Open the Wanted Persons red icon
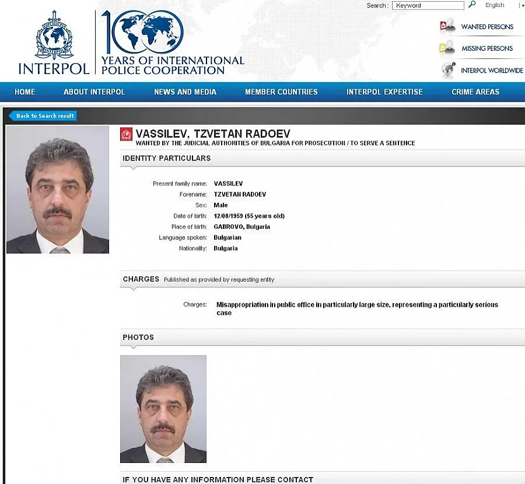This screenshot has width=525, height=484. coord(447,26)
